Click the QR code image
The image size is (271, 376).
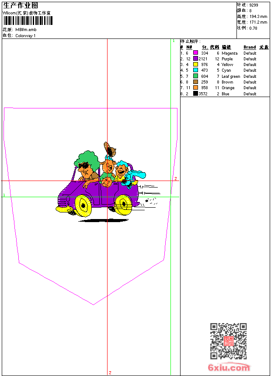[228, 341]
